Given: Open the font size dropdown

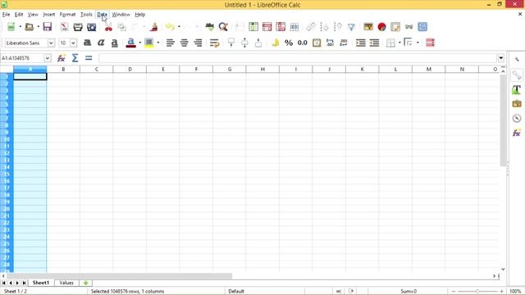Looking at the screenshot, I should (x=73, y=43).
